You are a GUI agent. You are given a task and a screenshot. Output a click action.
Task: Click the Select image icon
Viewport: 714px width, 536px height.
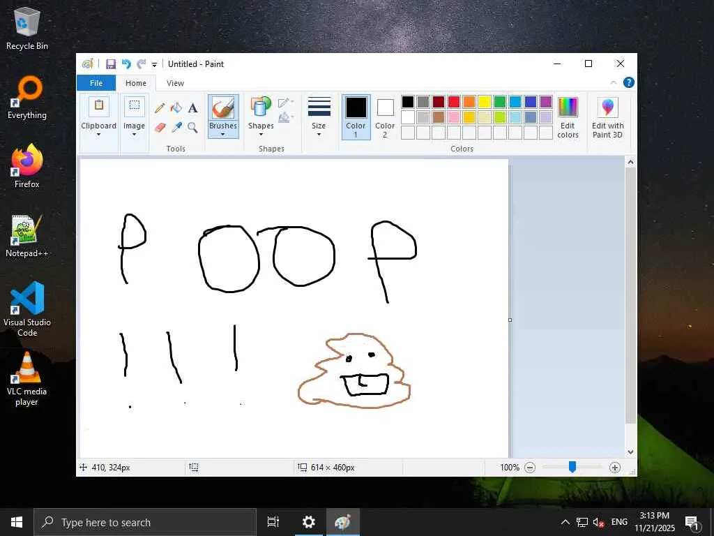pos(135,106)
